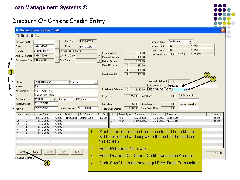Click the light-blue Discount For amount field
240x180 pixels.
tap(180, 90)
